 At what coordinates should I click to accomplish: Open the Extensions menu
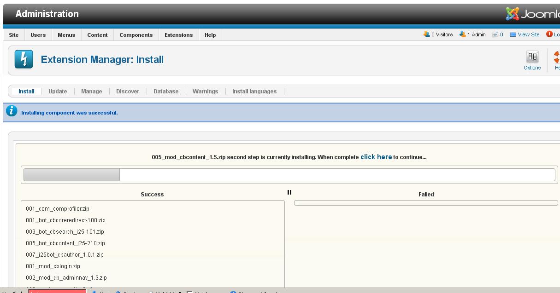(179, 35)
